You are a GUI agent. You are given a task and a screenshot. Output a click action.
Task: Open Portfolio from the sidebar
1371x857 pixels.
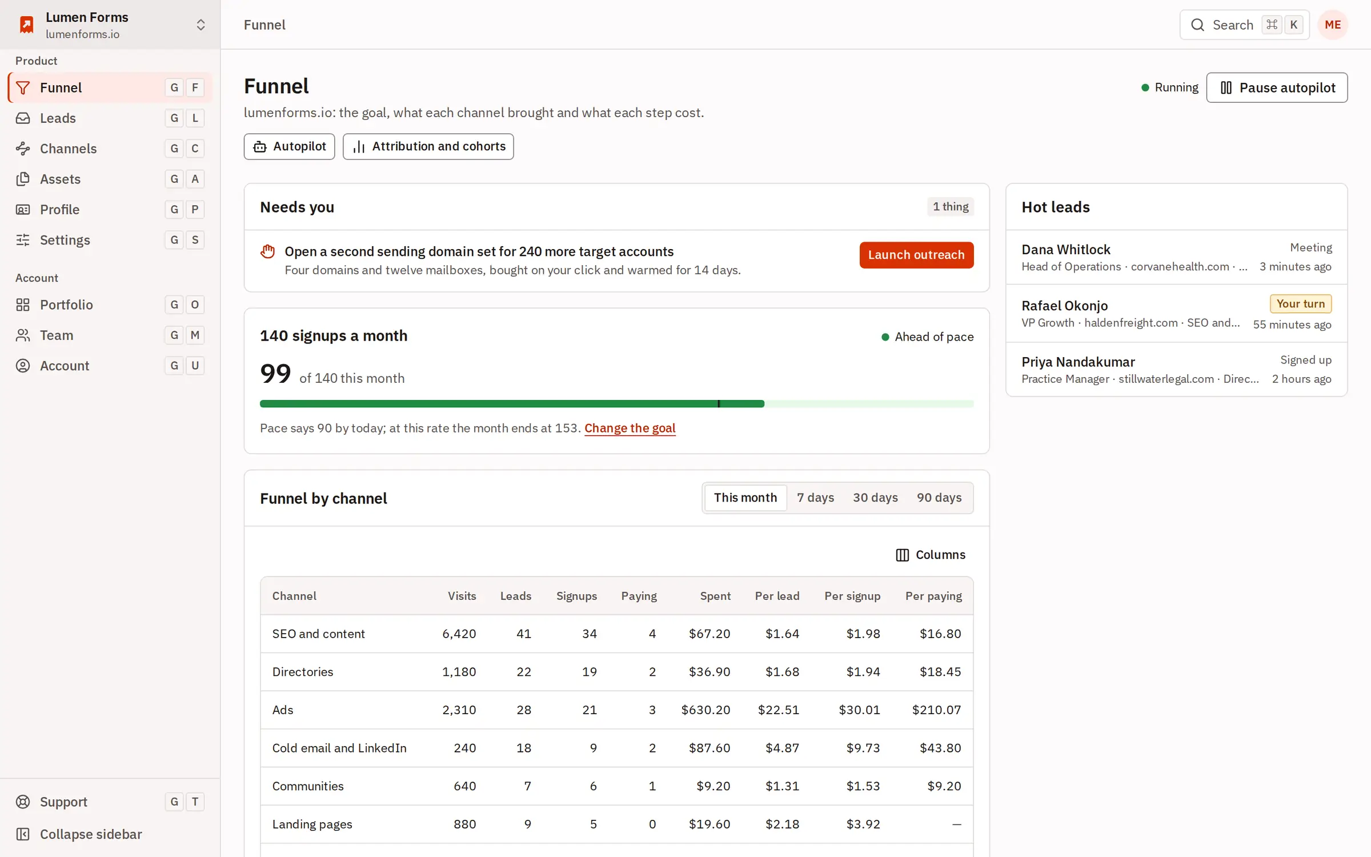110,305
